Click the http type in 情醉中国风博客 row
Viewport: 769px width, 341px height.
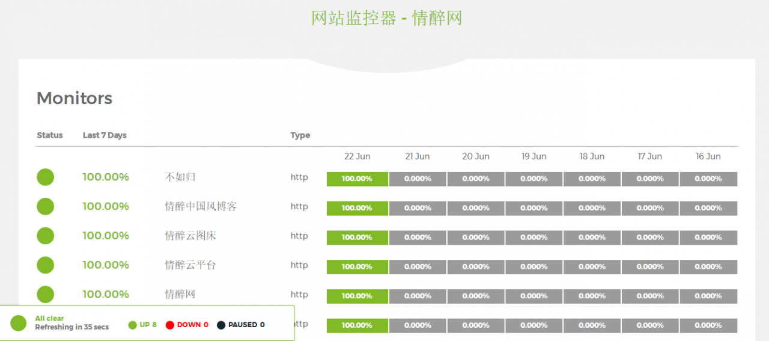coord(299,206)
